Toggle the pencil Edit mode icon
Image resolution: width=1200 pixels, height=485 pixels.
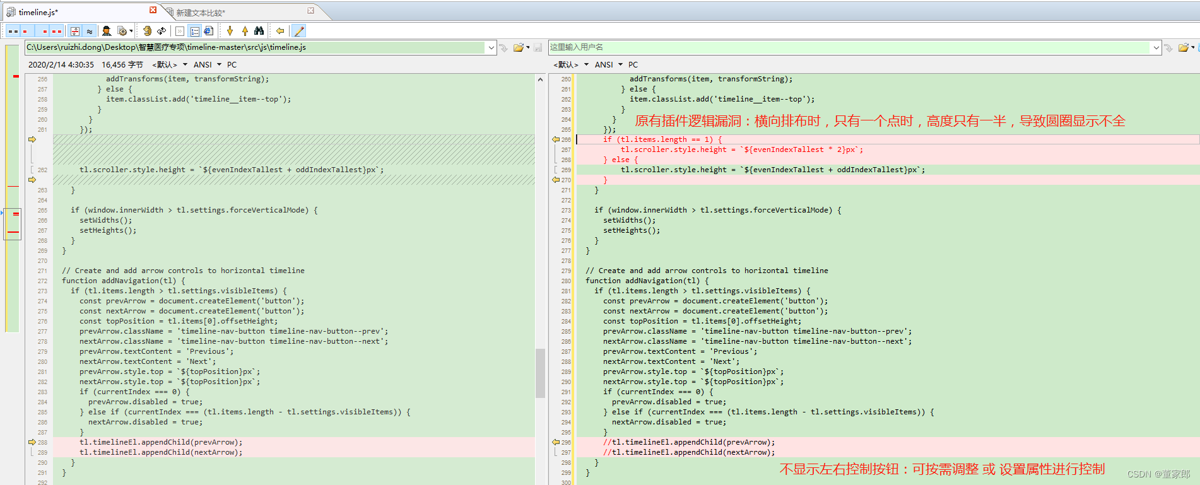point(299,31)
